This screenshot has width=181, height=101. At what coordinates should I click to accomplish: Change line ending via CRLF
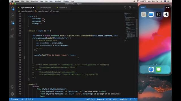tap(115, 99)
